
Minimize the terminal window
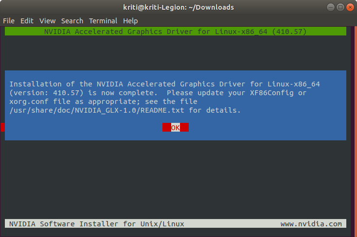coord(331,7)
